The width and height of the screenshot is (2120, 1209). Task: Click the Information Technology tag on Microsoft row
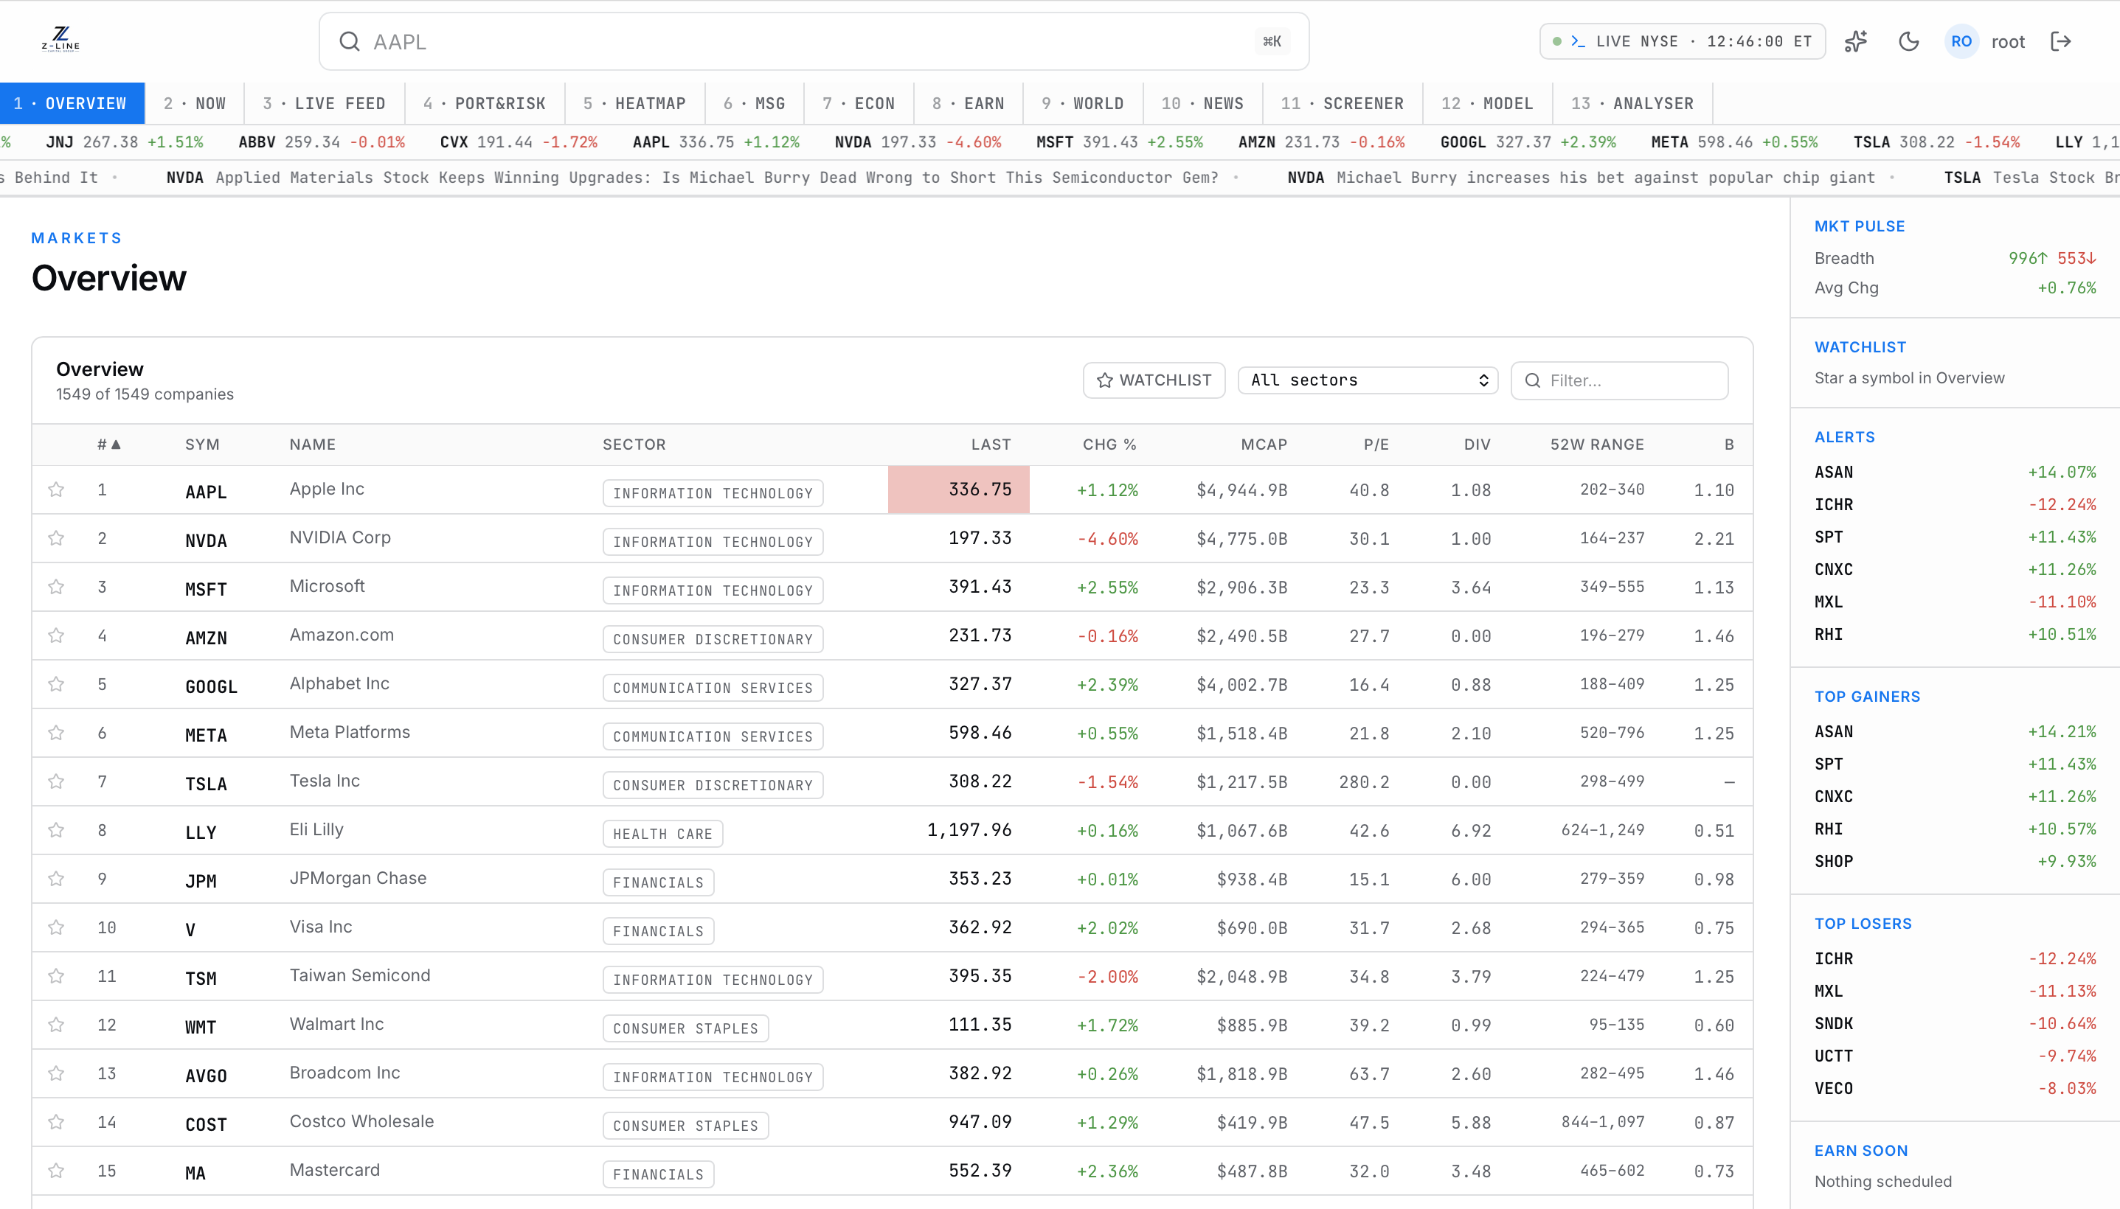[x=713, y=590]
